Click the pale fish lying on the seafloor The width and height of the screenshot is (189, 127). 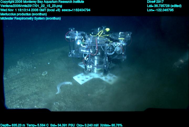[64, 87]
